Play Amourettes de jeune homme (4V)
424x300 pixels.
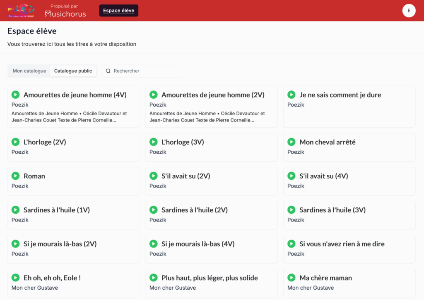coord(15,95)
